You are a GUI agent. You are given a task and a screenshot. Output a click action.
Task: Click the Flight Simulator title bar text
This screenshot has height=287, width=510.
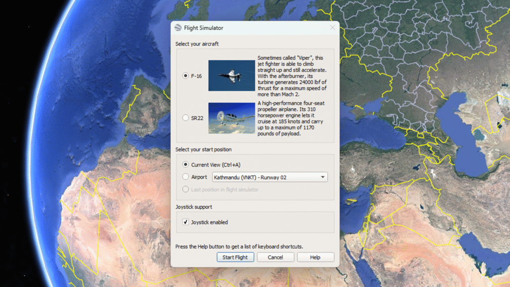(x=204, y=28)
